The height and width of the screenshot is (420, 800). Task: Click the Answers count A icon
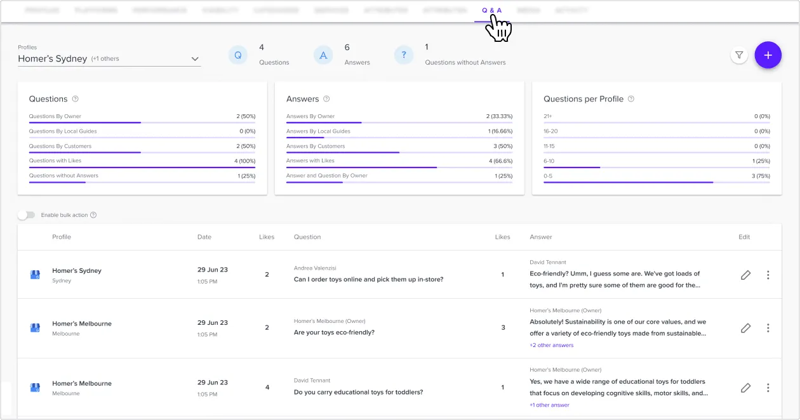323,55
